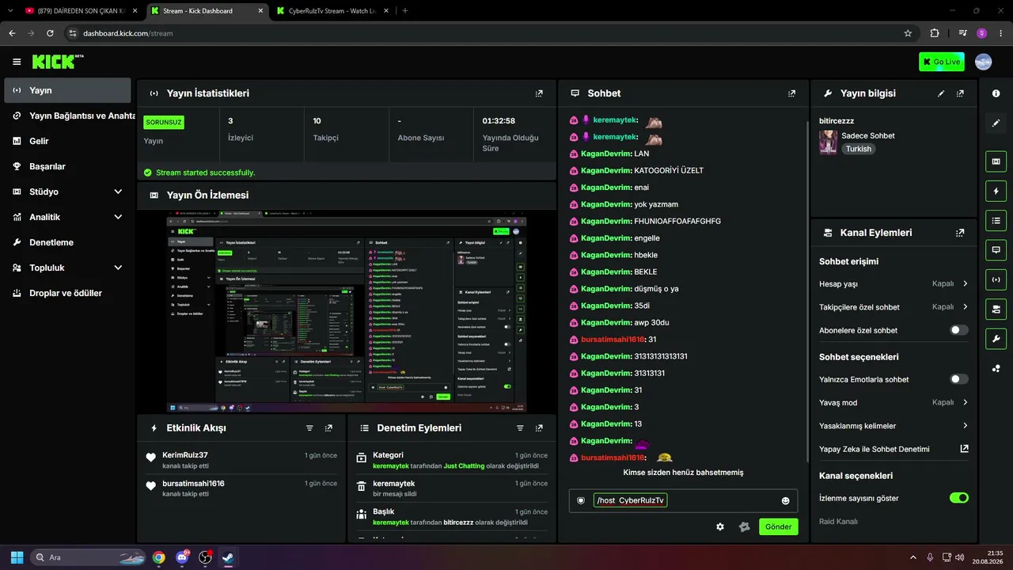The height and width of the screenshot is (570, 1013).
Task: Click the stream category cover thumbnail
Action: pyautogui.click(x=828, y=142)
